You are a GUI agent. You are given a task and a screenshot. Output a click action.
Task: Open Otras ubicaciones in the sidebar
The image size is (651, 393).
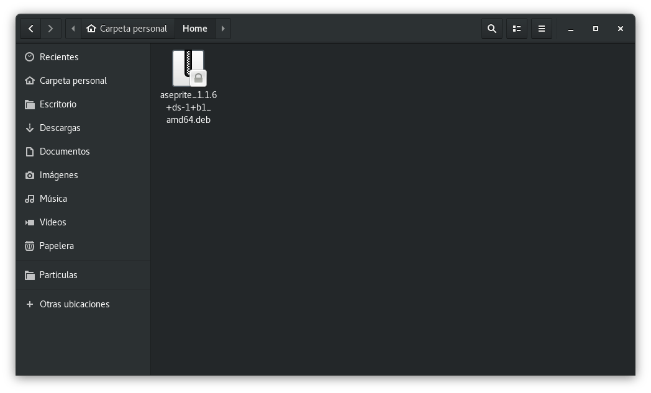[x=83, y=304]
